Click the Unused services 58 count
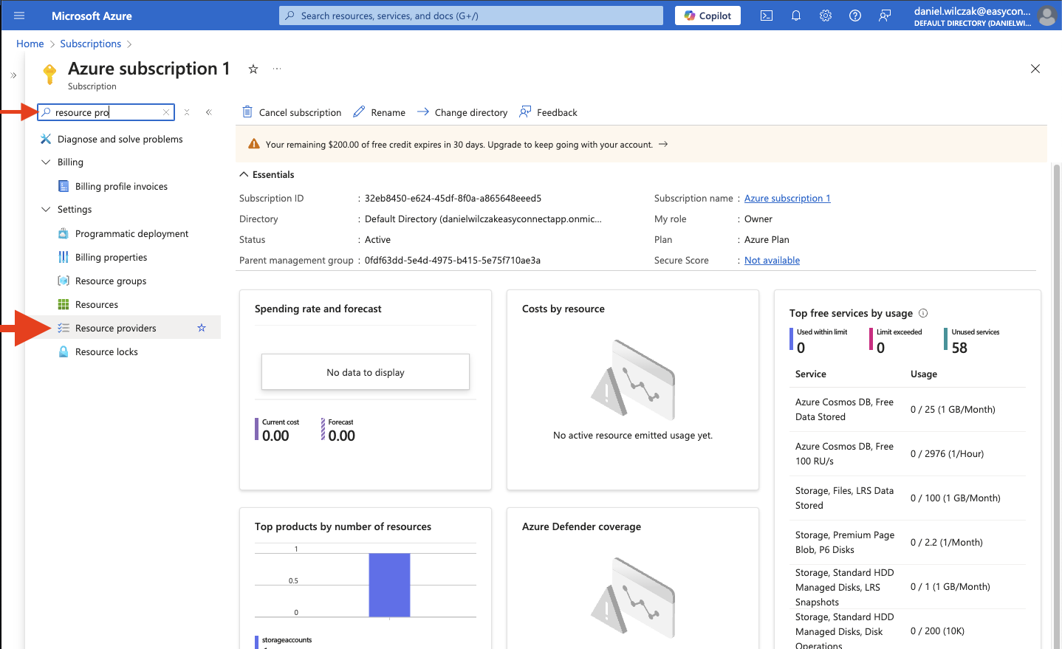Screen dimensions: 1062x649 coord(959,348)
